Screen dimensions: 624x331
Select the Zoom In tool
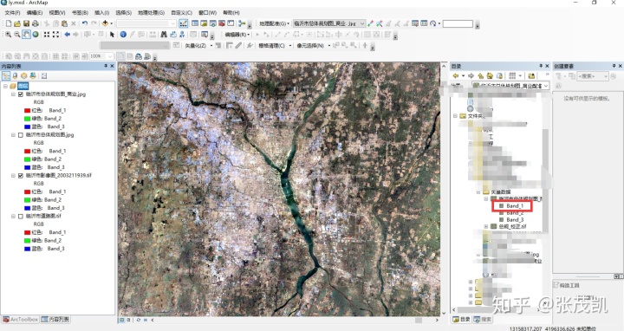[x=8, y=35]
